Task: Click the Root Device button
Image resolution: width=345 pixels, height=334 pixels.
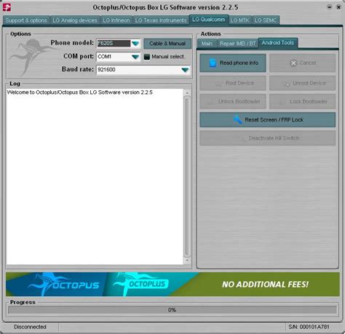Action: click(233, 83)
